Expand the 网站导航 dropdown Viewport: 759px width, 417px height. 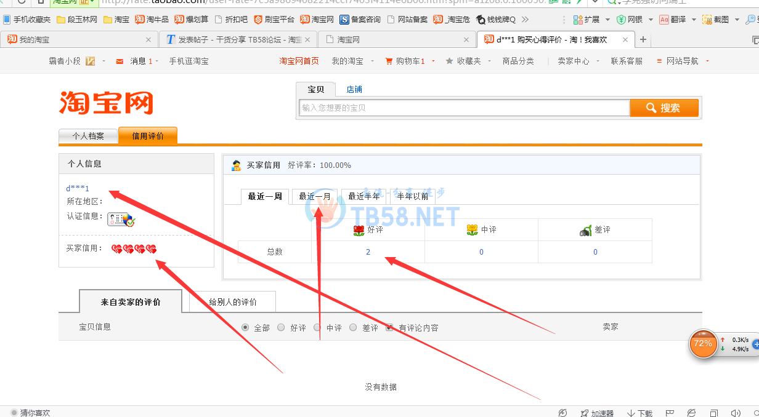coord(683,62)
